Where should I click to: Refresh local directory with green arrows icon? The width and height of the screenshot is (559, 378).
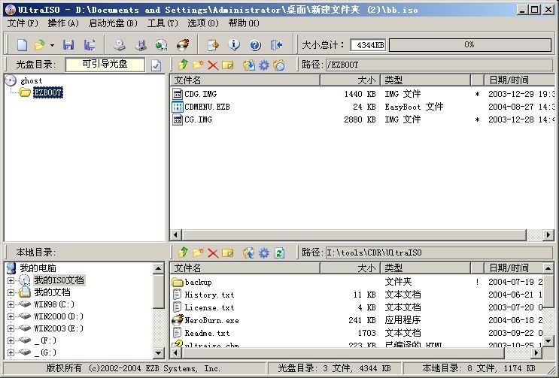pos(279,253)
